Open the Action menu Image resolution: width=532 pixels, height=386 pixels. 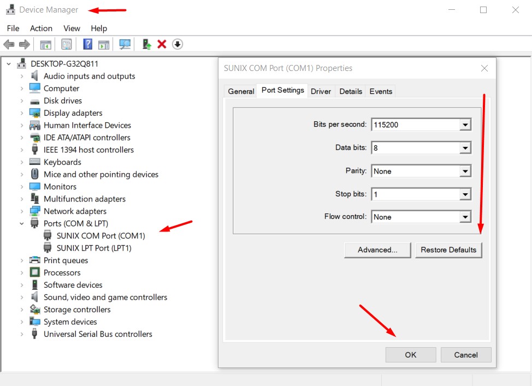point(41,28)
